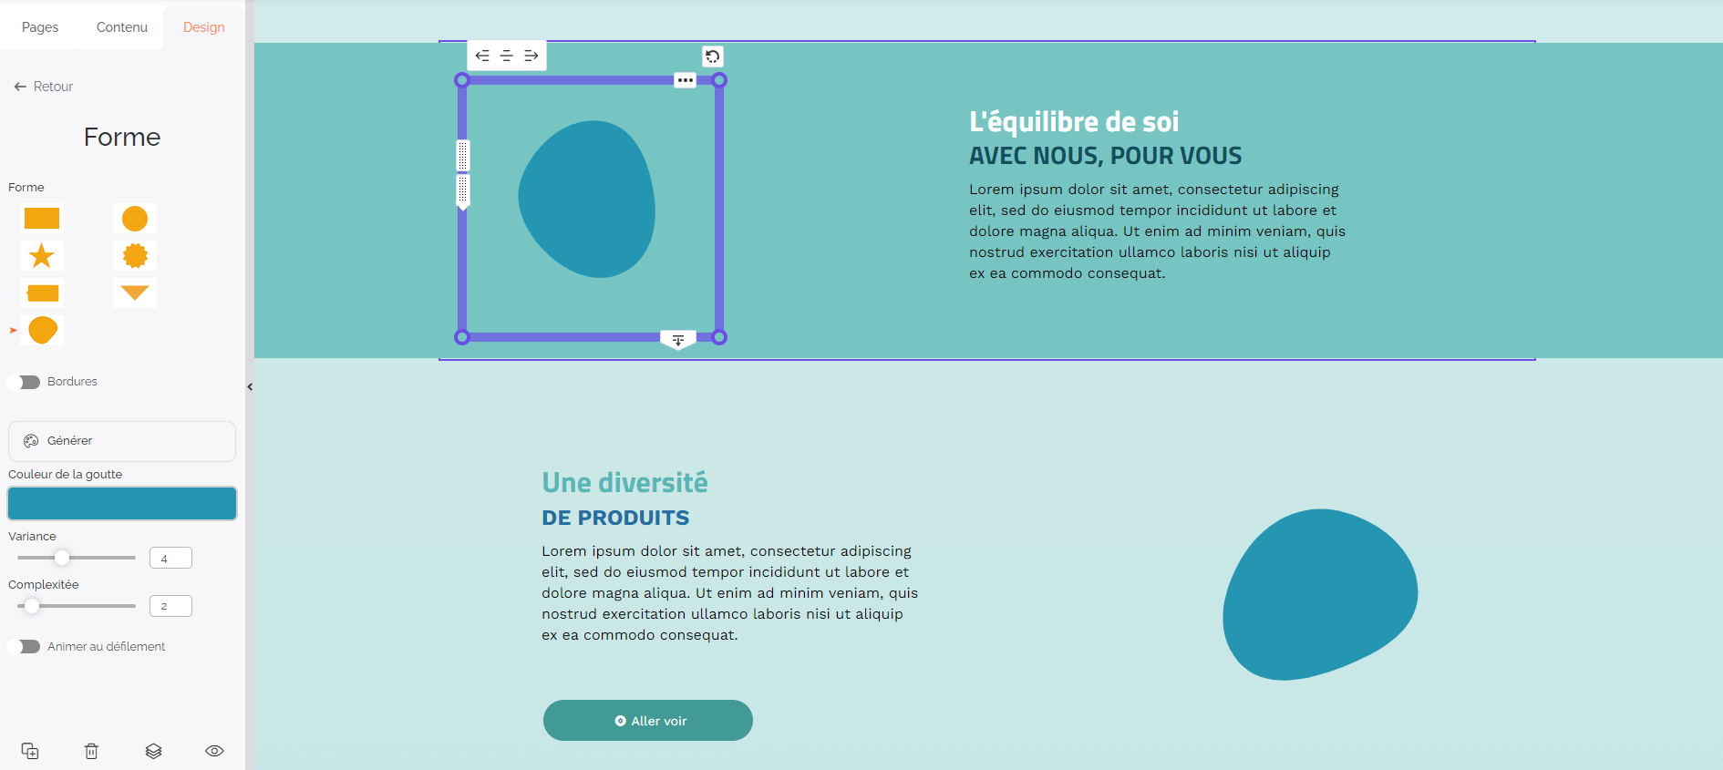Open the Design tab
This screenshot has height=770, width=1723.
pos(204,27)
